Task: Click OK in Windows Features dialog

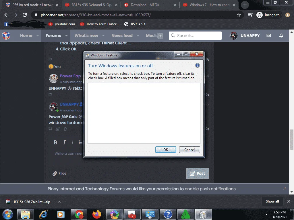Action: click(x=166, y=150)
